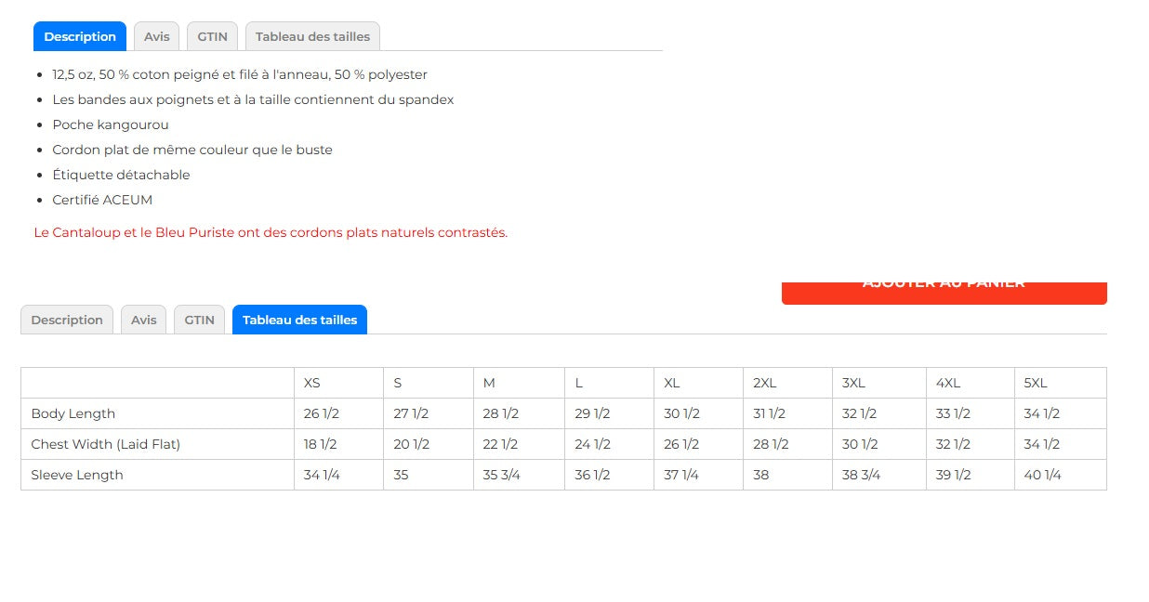
Task: Select the Certifié ACEUM bullet text
Action: click(x=102, y=200)
